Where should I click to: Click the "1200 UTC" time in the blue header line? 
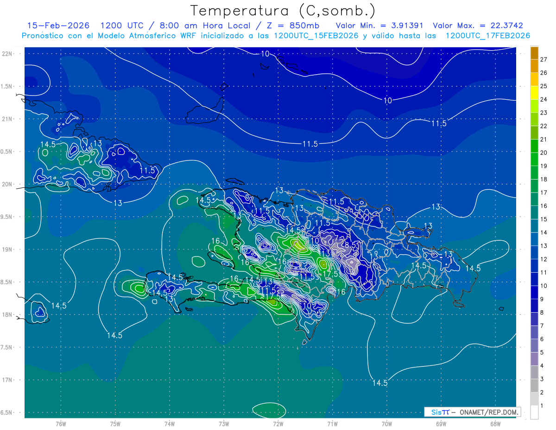coord(122,26)
